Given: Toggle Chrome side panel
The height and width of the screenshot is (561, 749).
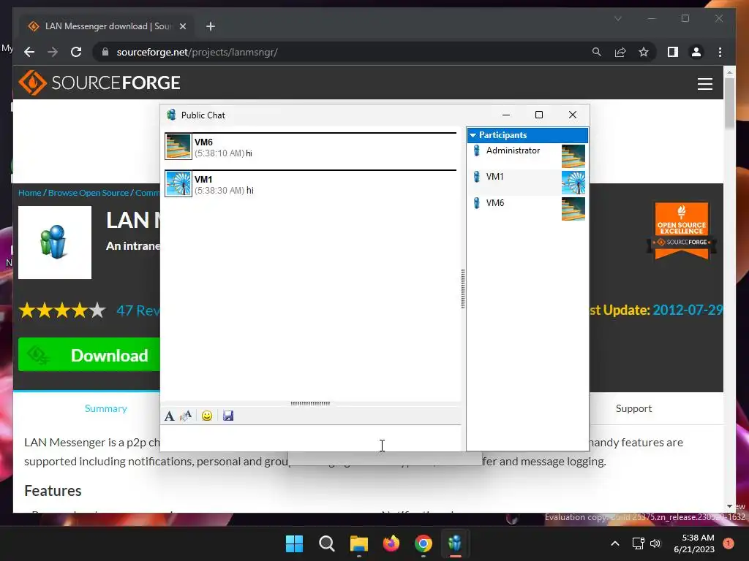Looking at the screenshot, I should click(x=673, y=52).
